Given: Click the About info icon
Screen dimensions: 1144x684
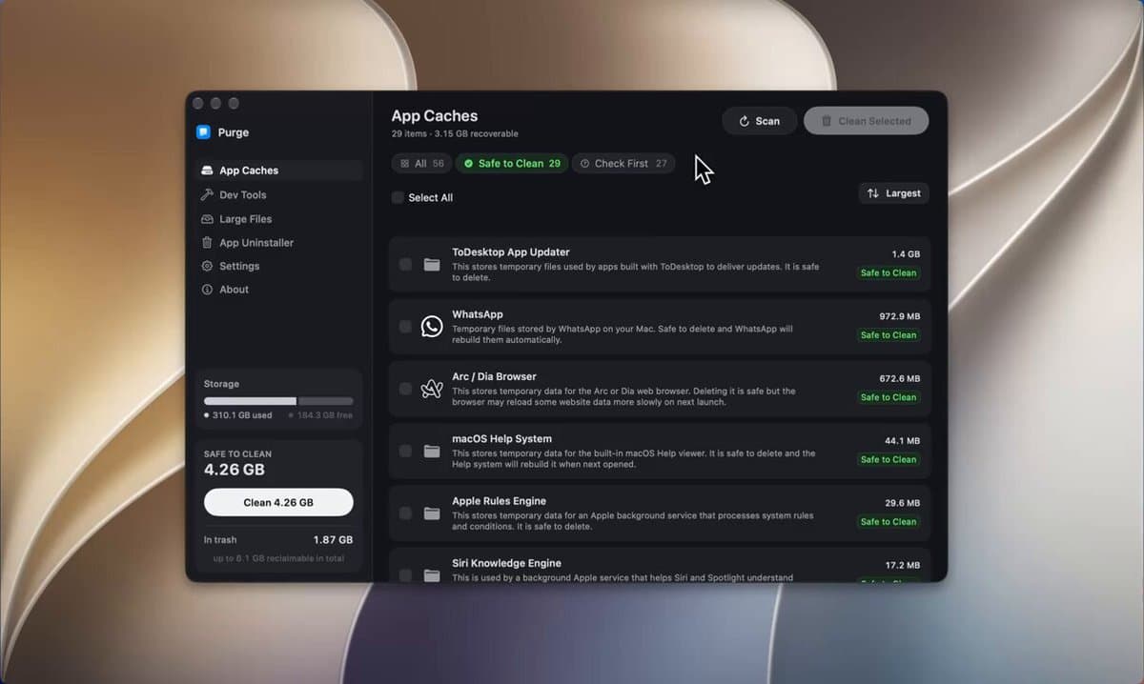Looking at the screenshot, I should point(207,290).
